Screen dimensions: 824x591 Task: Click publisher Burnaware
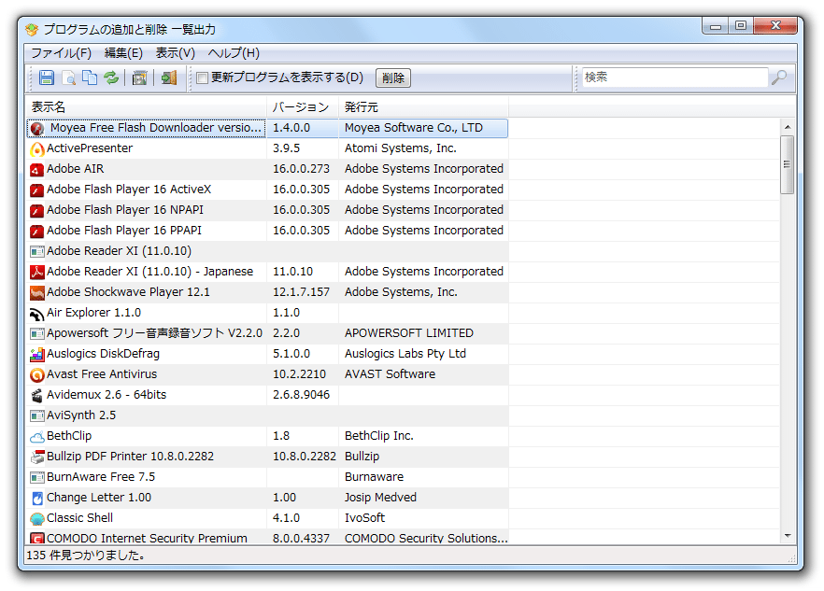point(374,477)
